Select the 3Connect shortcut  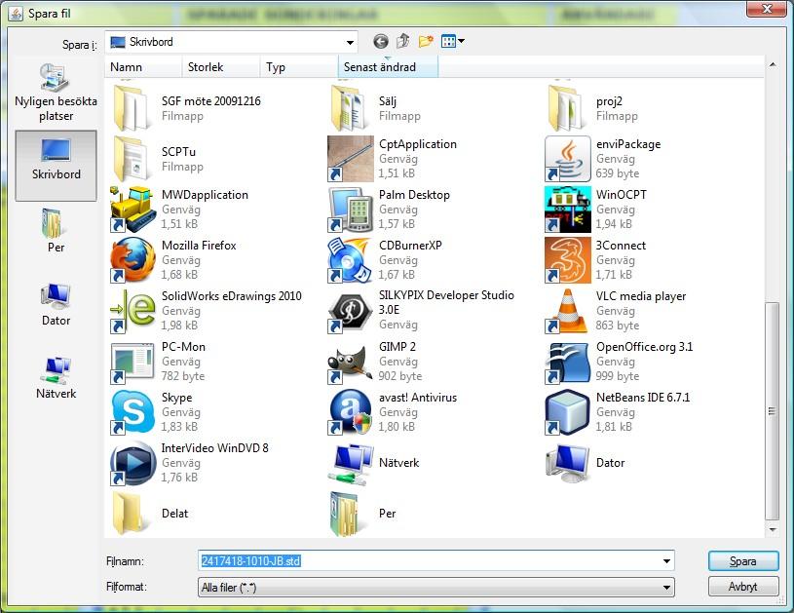pyautogui.click(x=595, y=260)
